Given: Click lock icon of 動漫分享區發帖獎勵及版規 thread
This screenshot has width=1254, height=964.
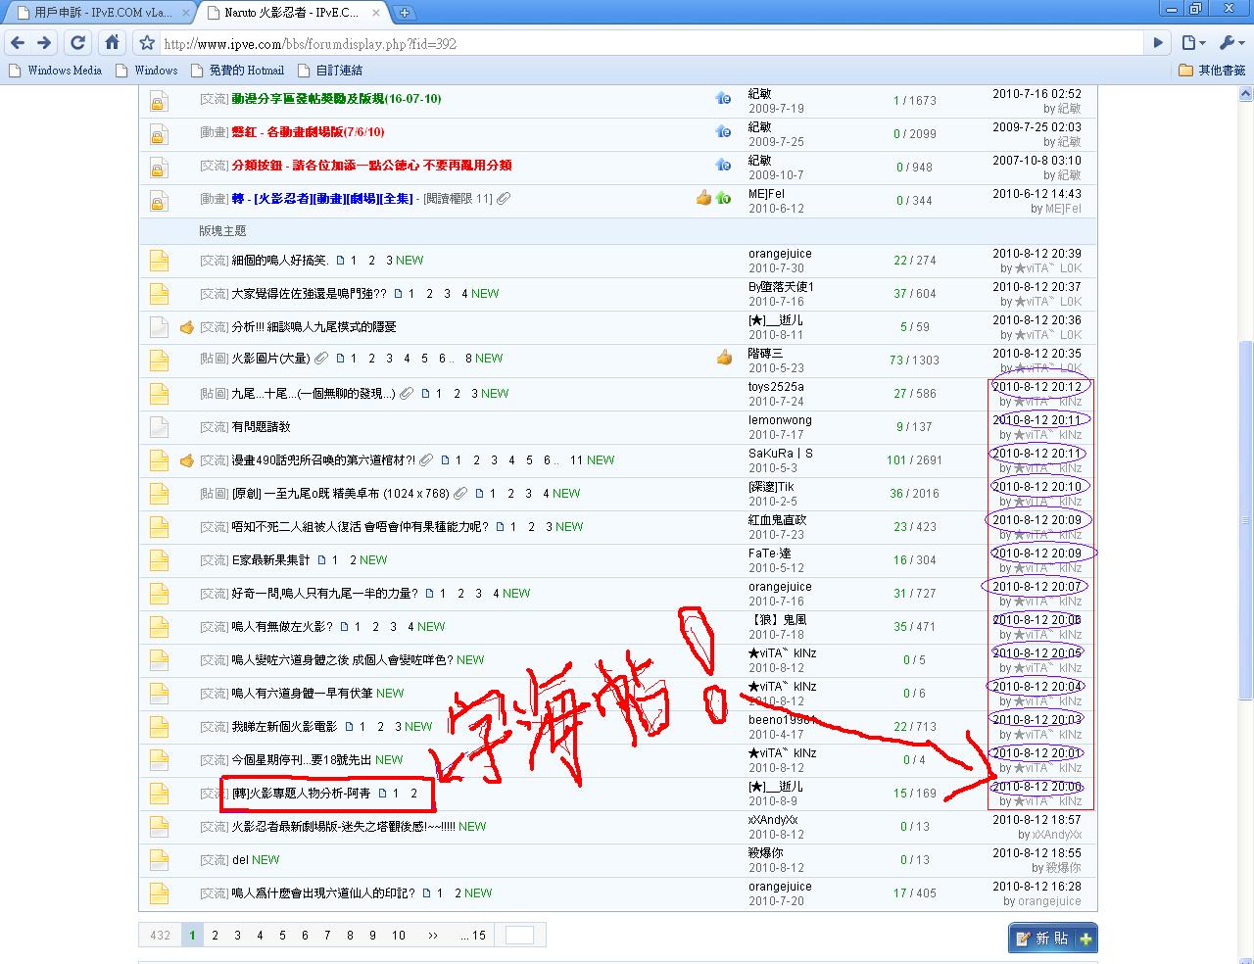Looking at the screenshot, I should pyautogui.click(x=157, y=101).
